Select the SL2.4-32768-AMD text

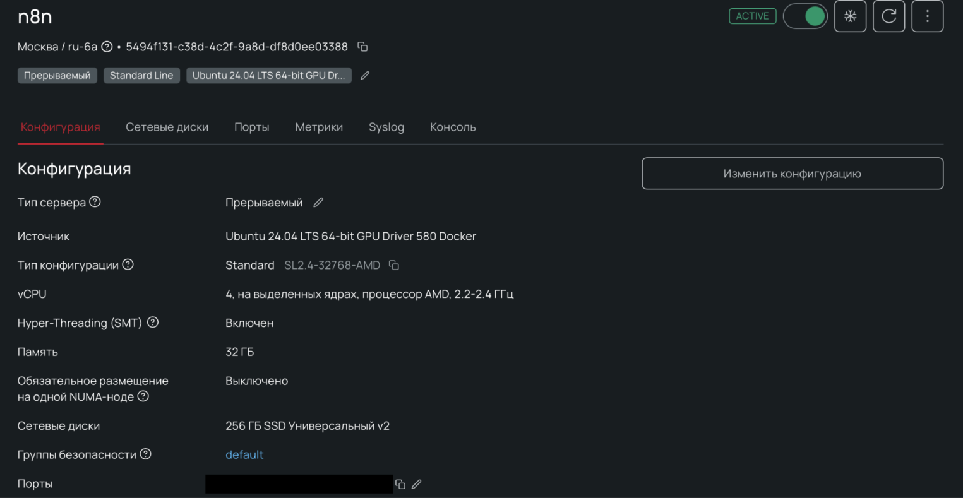pyautogui.click(x=332, y=265)
